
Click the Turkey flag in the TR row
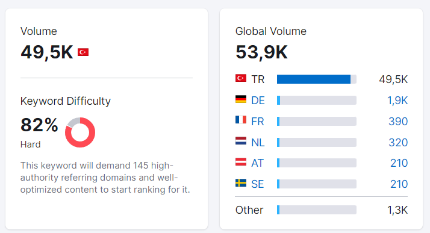241,78
